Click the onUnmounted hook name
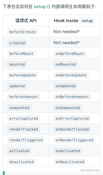 pos(68,108)
